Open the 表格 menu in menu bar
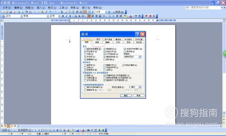This screenshot has height=136, width=226. pos(75,8)
